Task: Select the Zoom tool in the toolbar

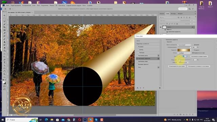Action: coord(4,74)
